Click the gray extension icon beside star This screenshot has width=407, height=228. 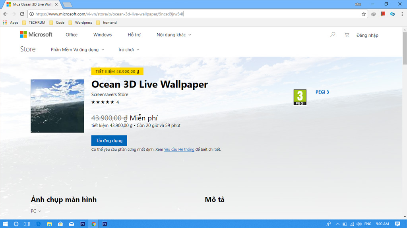[373, 14]
